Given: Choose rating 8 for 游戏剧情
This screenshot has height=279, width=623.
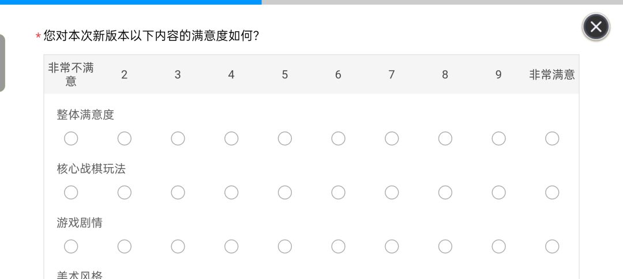Looking at the screenshot, I should tap(445, 247).
